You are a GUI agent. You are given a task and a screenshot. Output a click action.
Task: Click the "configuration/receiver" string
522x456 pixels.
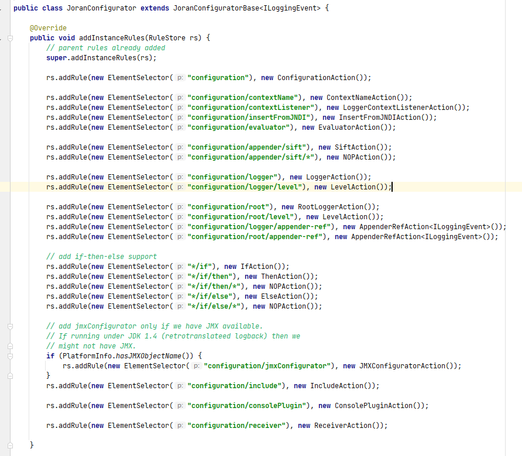coord(236,426)
